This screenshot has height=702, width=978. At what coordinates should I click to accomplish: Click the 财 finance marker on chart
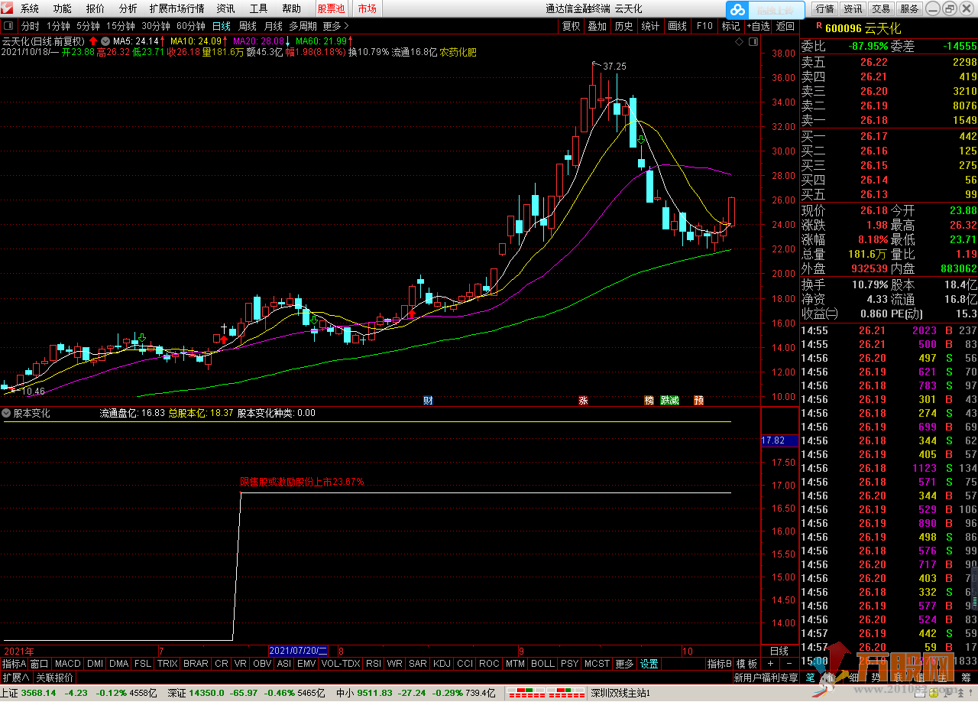pos(428,400)
